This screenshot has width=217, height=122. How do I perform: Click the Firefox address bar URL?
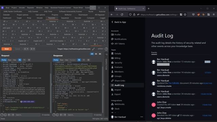(x=159, y=15)
